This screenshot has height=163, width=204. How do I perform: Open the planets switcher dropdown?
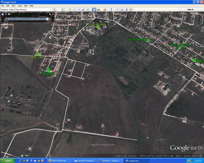pos(104,10)
